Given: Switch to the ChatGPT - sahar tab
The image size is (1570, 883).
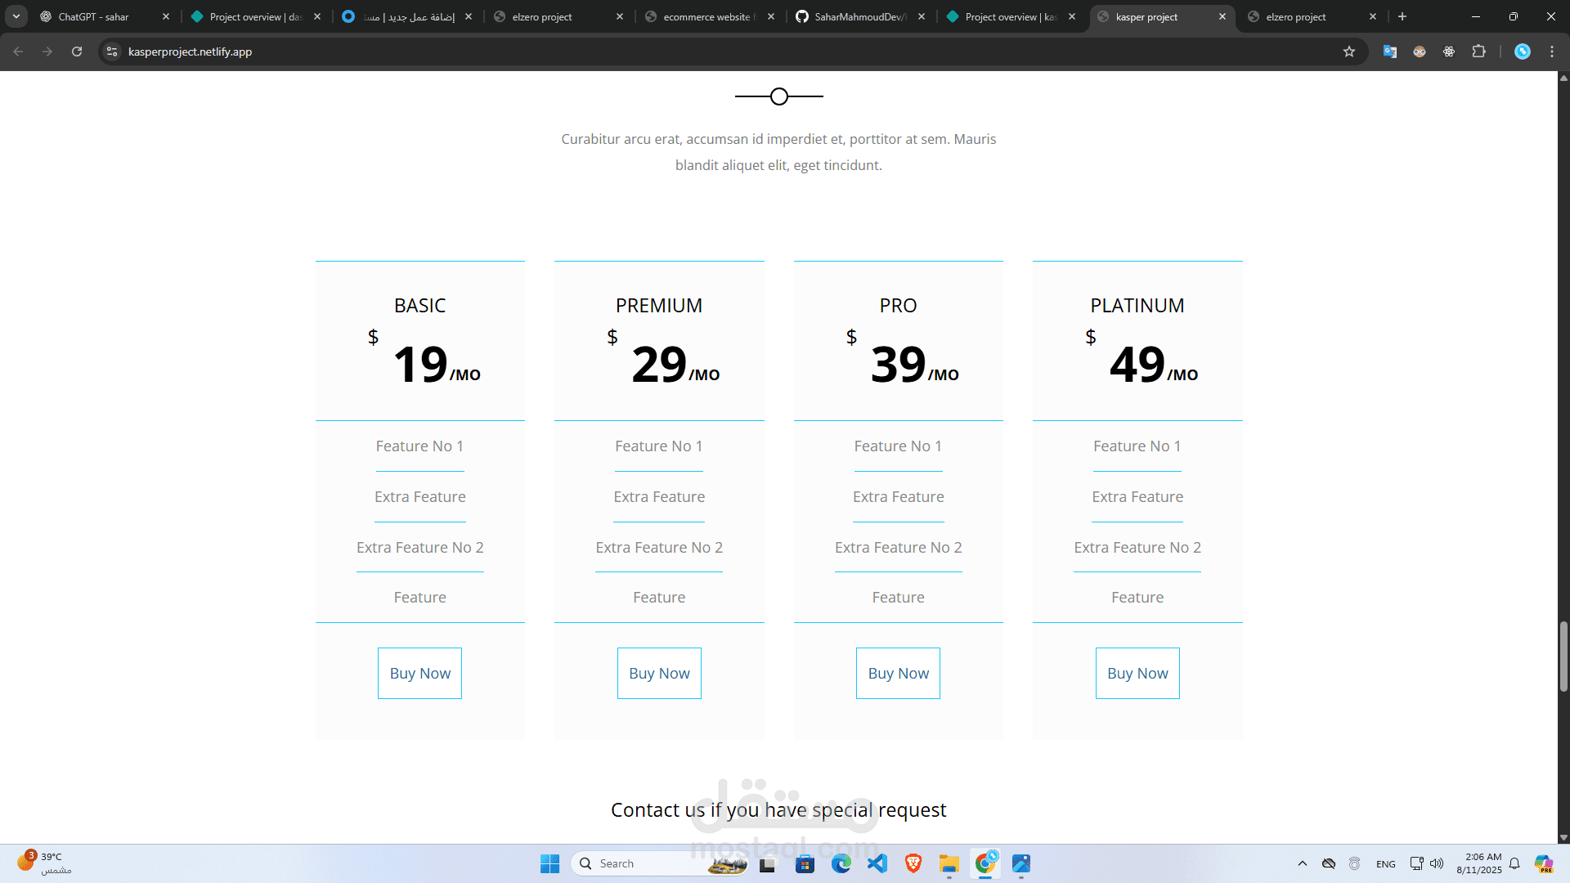Looking at the screenshot, I should [x=94, y=16].
